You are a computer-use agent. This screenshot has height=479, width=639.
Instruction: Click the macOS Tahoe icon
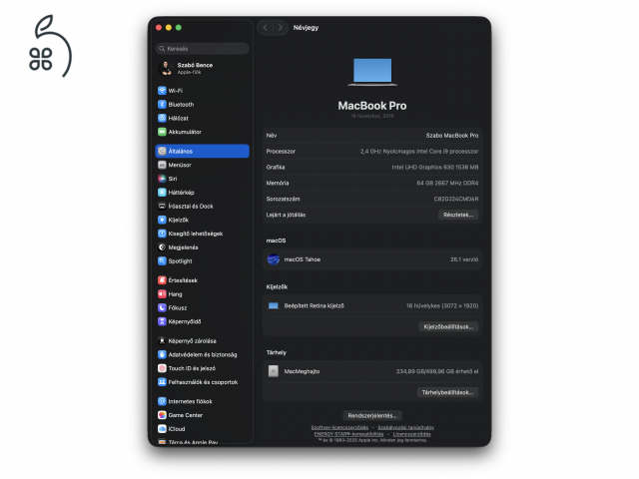[x=273, y=259]
